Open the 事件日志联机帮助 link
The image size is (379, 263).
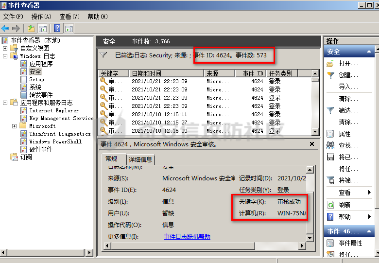coord(187,236)
